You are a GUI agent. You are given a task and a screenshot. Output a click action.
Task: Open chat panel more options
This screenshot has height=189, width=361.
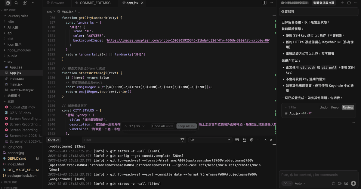[356, 3]
